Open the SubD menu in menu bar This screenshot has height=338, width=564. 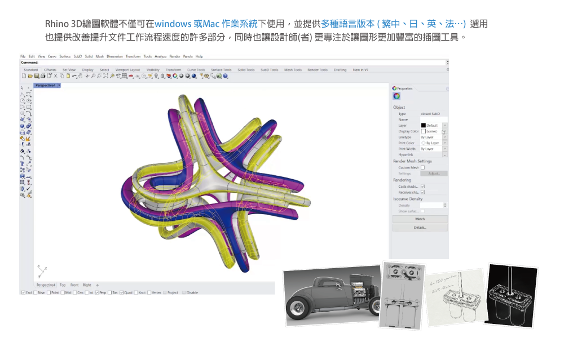78,57
